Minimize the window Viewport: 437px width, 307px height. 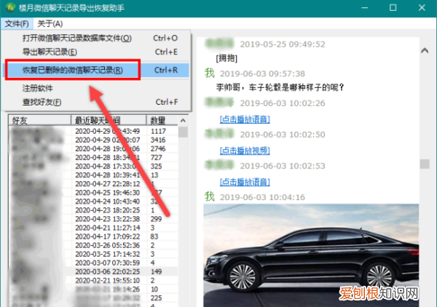click(x=365, y=8)
